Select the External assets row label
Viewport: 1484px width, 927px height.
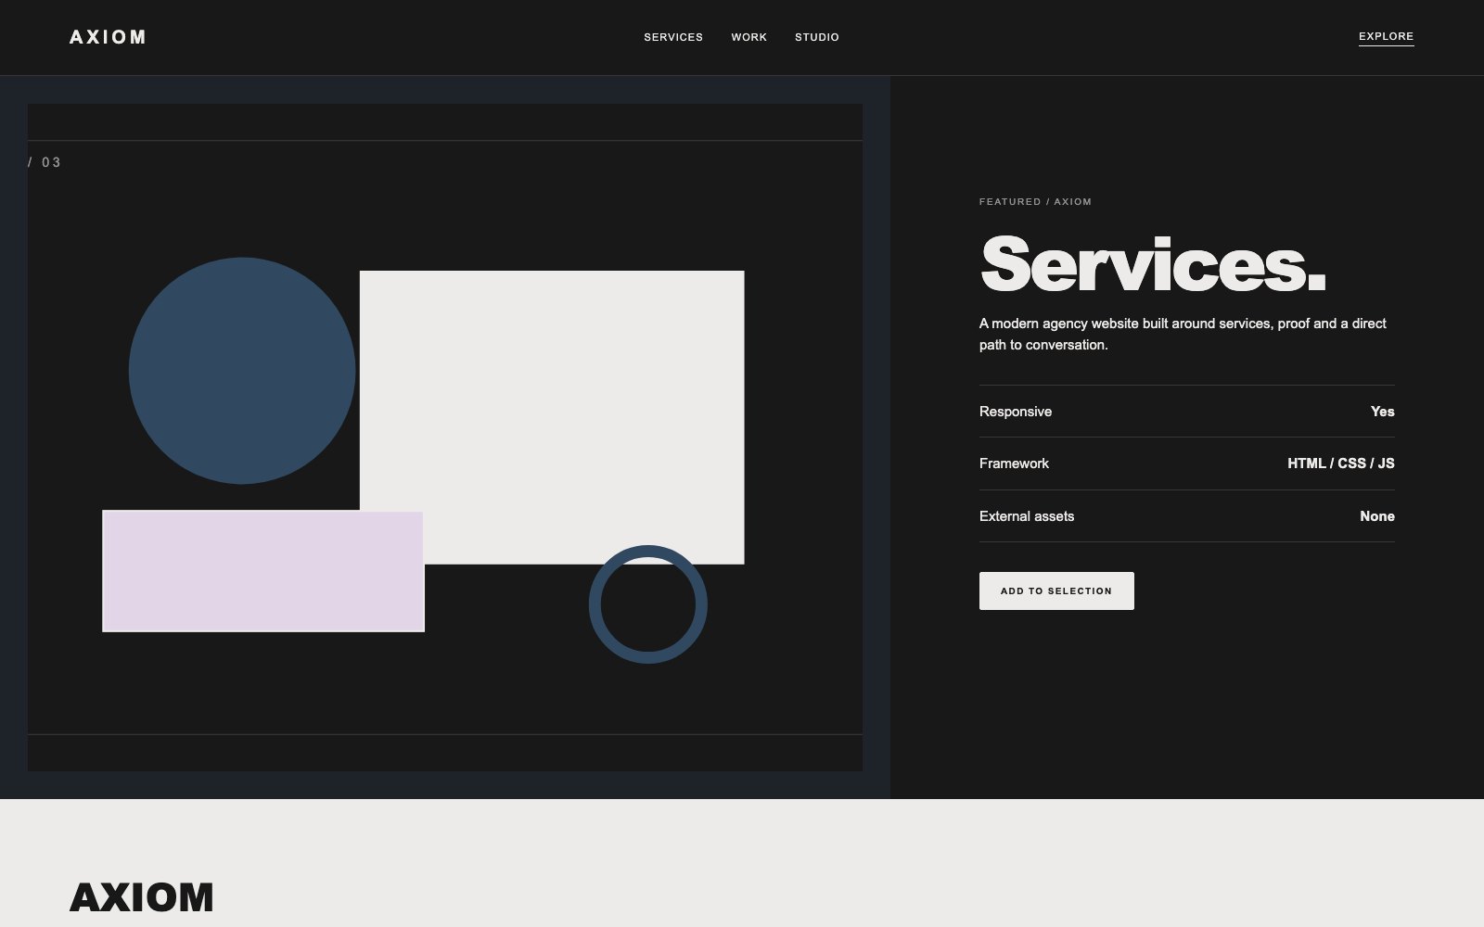point(1027,516)
